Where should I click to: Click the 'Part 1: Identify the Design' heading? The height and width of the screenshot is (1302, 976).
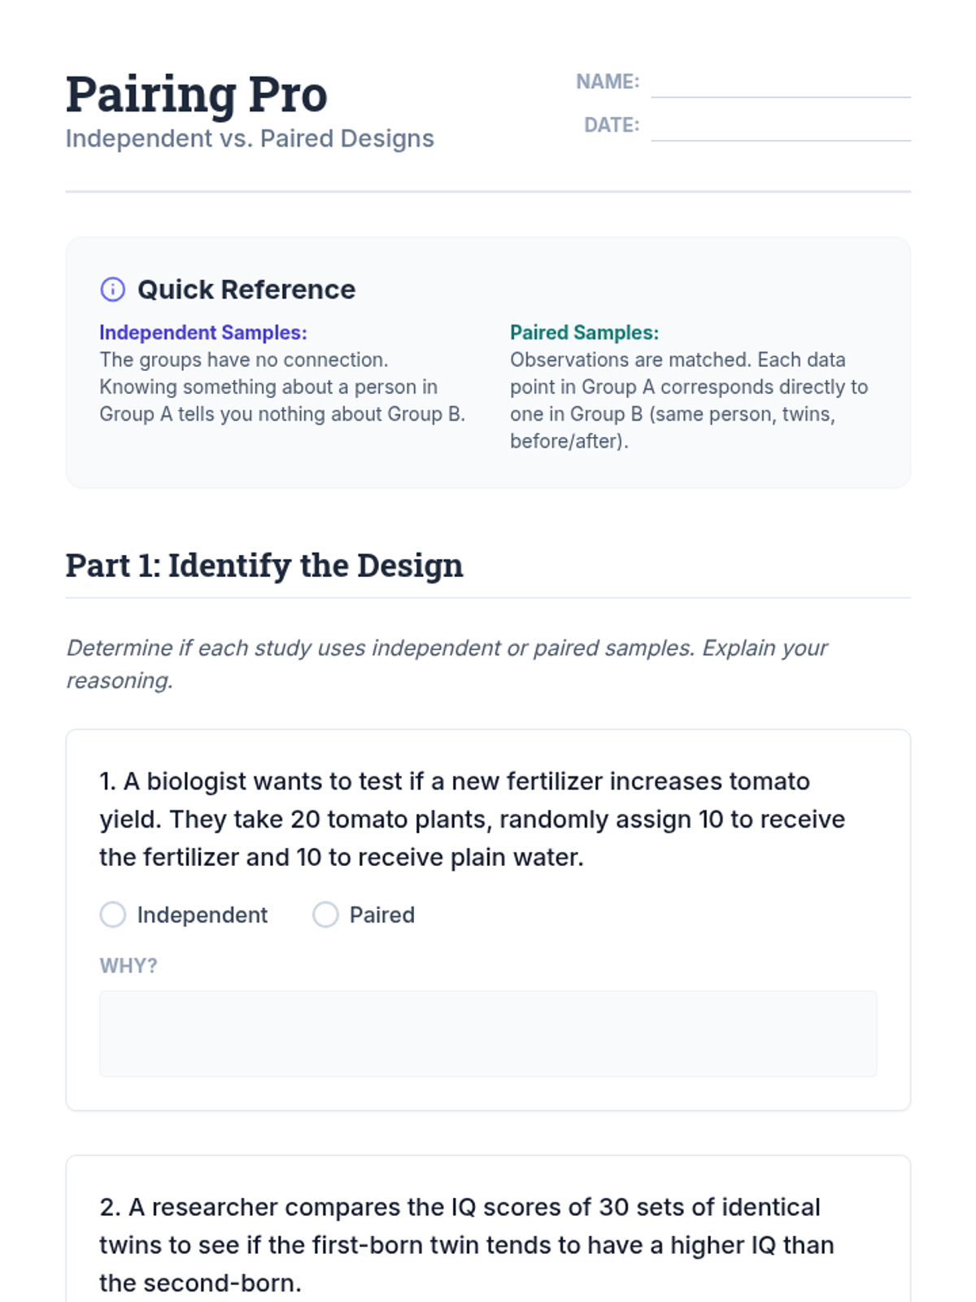tap(264, 566)
